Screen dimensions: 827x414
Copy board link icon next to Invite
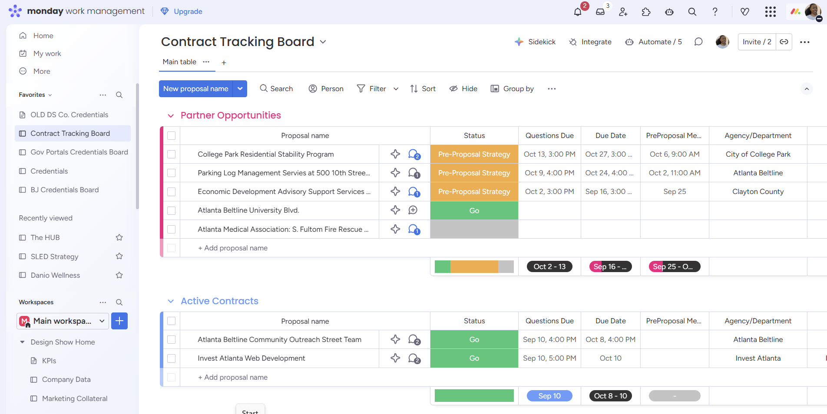click(x=784, y=42)
